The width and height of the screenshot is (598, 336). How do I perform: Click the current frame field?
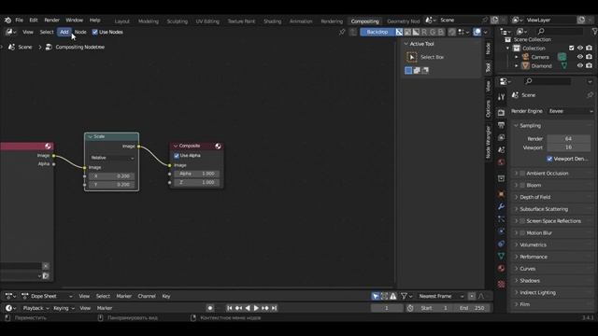click(386, 308)
